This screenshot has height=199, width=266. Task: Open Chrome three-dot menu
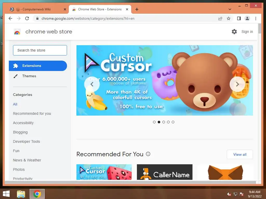(x=256, y=18)
